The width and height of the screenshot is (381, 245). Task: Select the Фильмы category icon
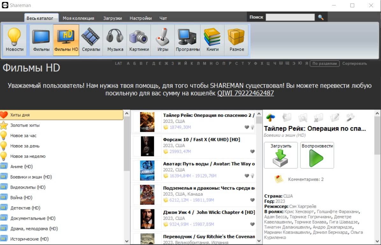tap(41, 40)
